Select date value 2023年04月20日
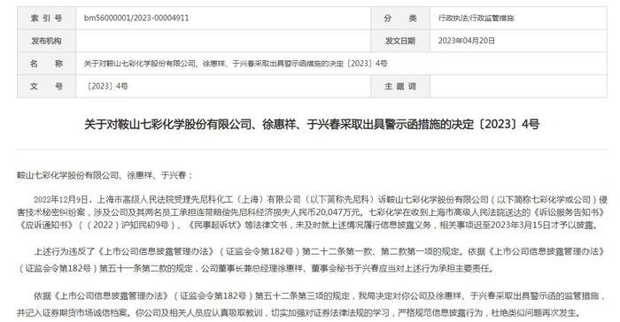The image size is (620, 322). tap(466, 41)
